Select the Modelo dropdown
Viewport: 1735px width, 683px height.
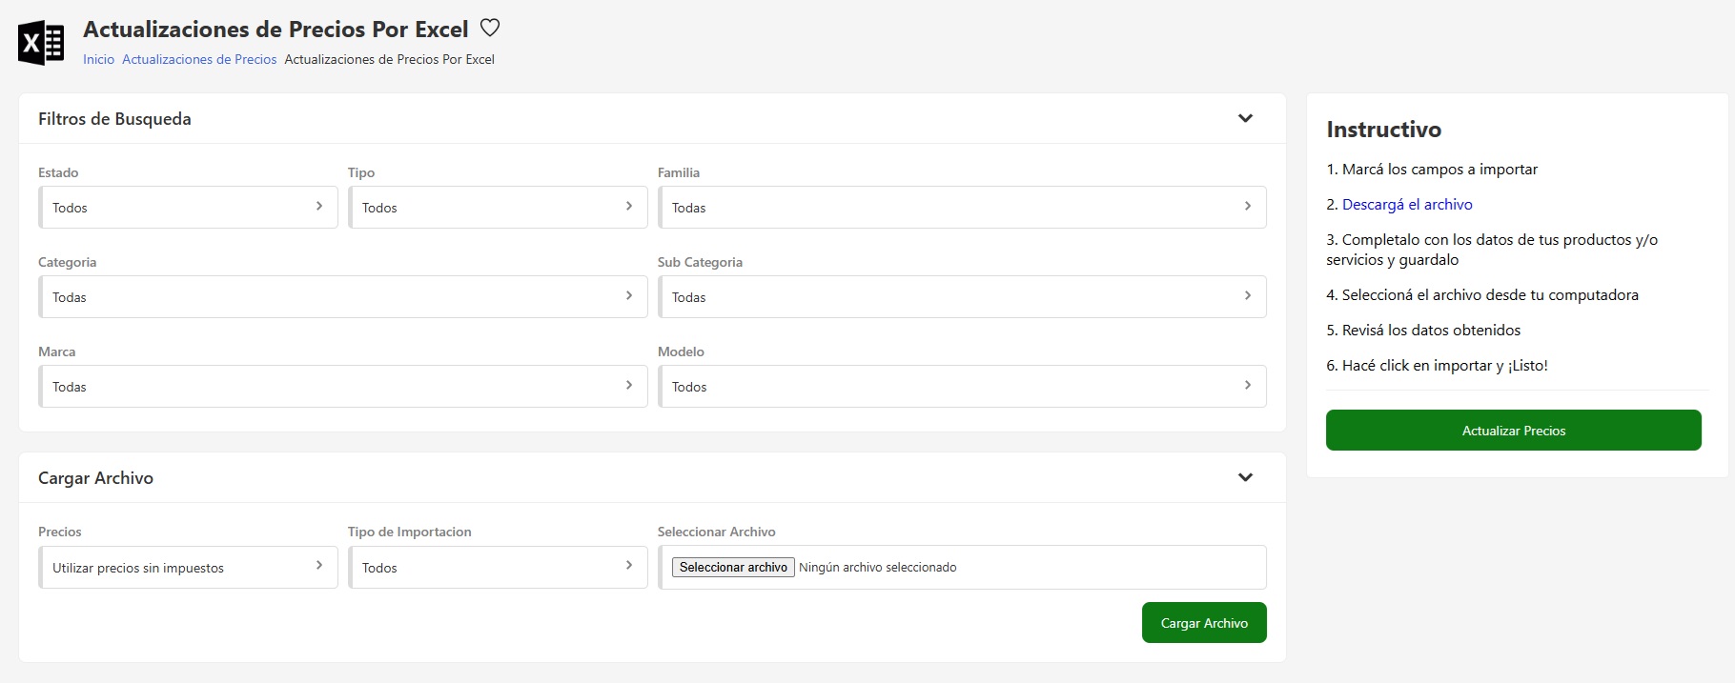[962, 387]
